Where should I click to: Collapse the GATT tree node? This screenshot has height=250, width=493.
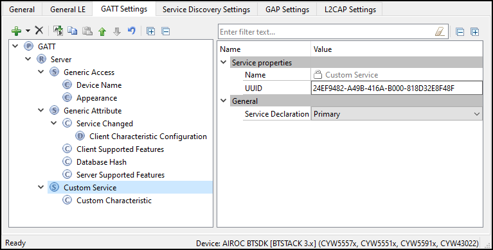pos(15,46)
